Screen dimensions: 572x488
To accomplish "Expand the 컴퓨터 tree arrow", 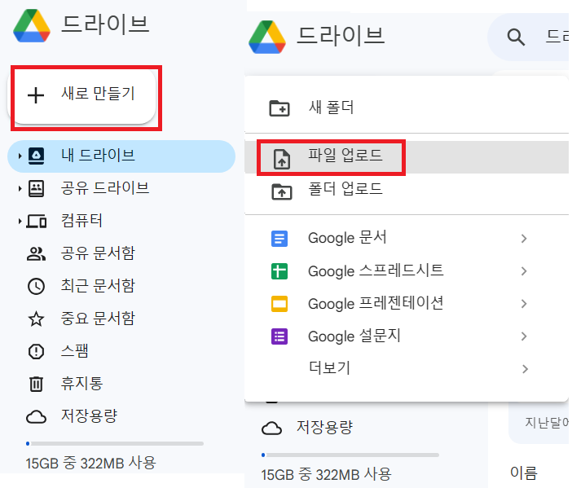I will (20, 221).
